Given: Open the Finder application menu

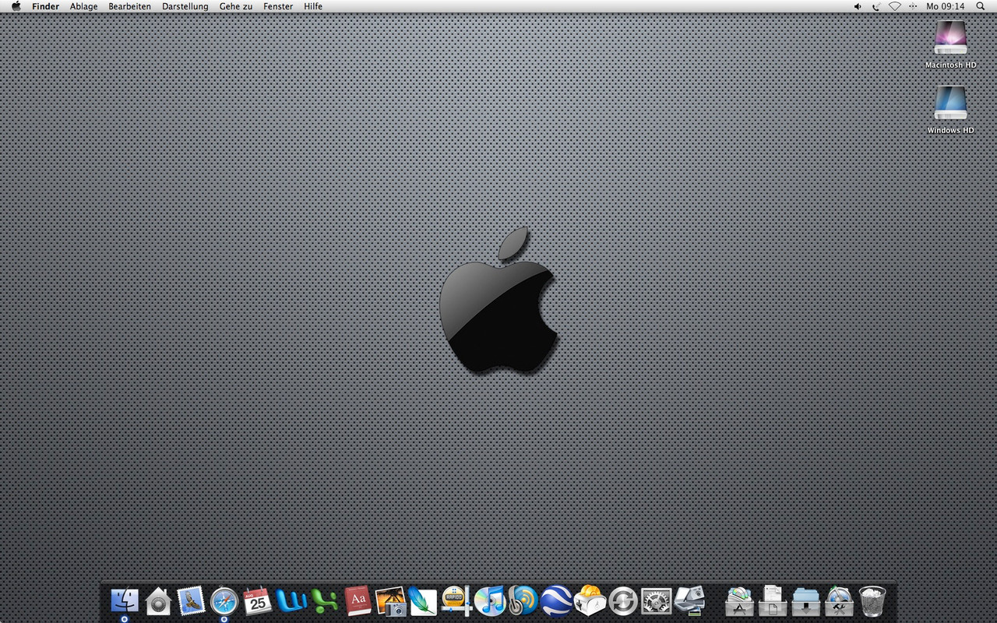Looking at the screenshot, I should tap(45, 6).
